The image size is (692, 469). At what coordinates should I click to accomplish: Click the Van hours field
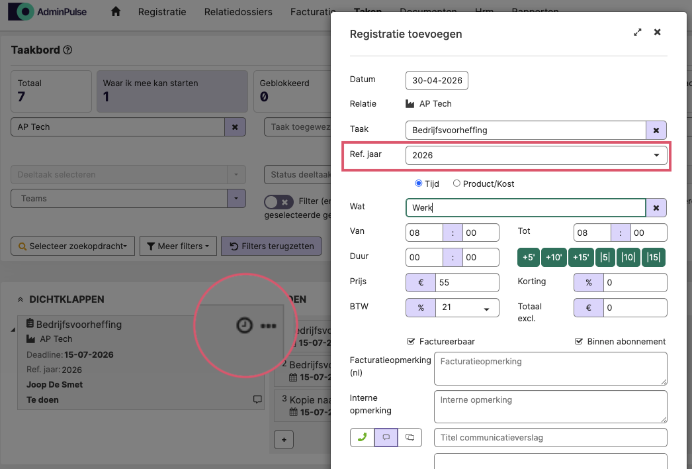point(424,233)
